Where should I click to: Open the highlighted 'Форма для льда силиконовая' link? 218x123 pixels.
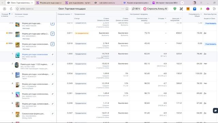pos(35,54)
